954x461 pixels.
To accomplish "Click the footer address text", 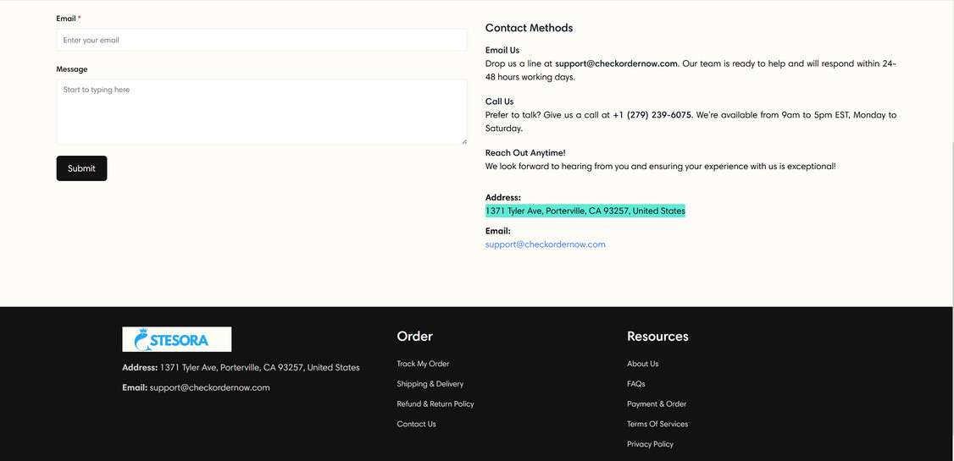I will pyautogui.click(x=259, y=367).
